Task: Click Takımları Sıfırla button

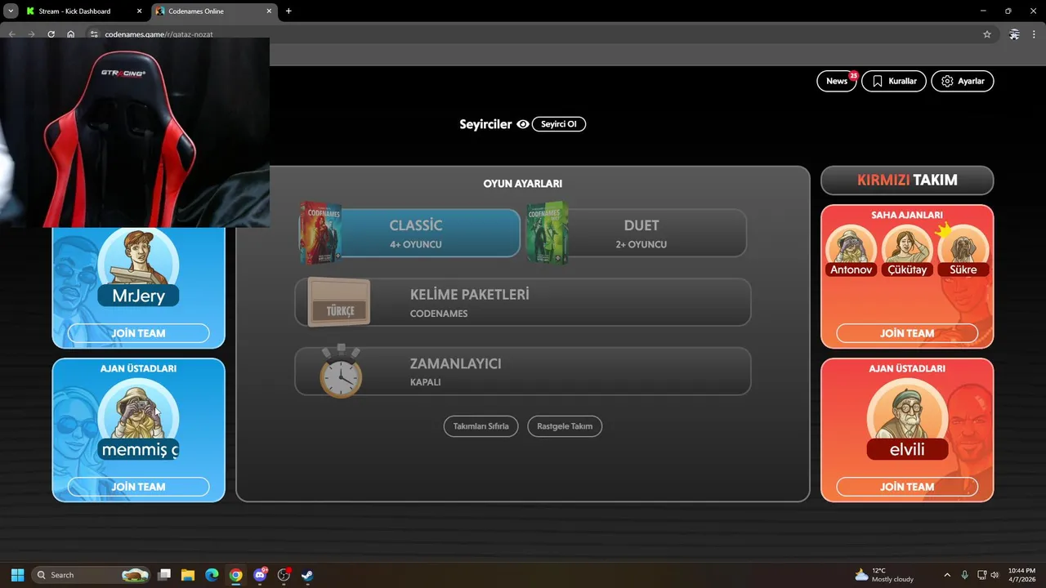Action: pos(481,426)
